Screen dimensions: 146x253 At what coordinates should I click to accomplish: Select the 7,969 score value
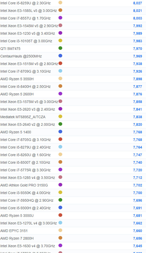pos(138,56)
